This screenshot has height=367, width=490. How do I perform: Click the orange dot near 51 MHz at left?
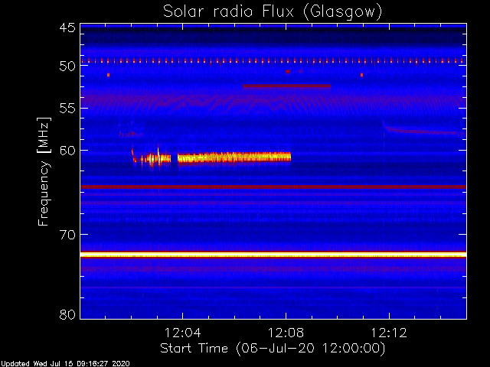(x=109, y=75)
